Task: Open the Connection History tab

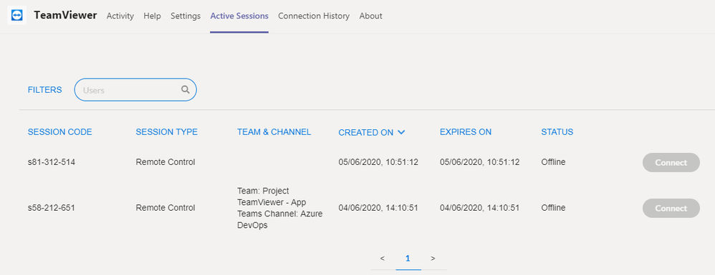Action: tap(314, 16)
